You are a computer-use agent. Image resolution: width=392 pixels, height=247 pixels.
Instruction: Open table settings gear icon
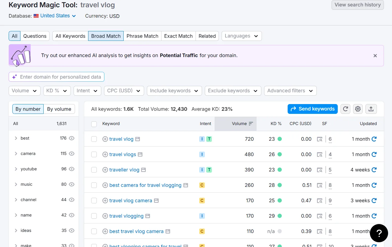click(x=358, y=109)
